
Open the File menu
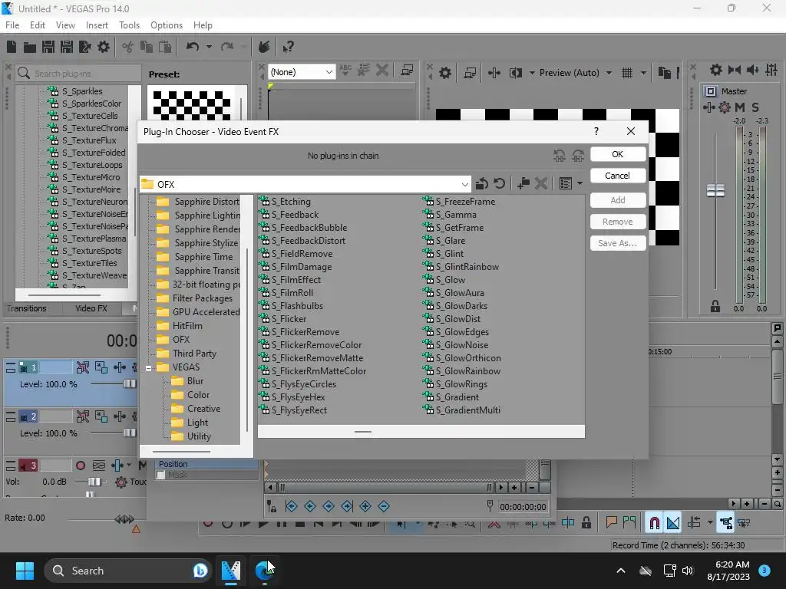12,25
